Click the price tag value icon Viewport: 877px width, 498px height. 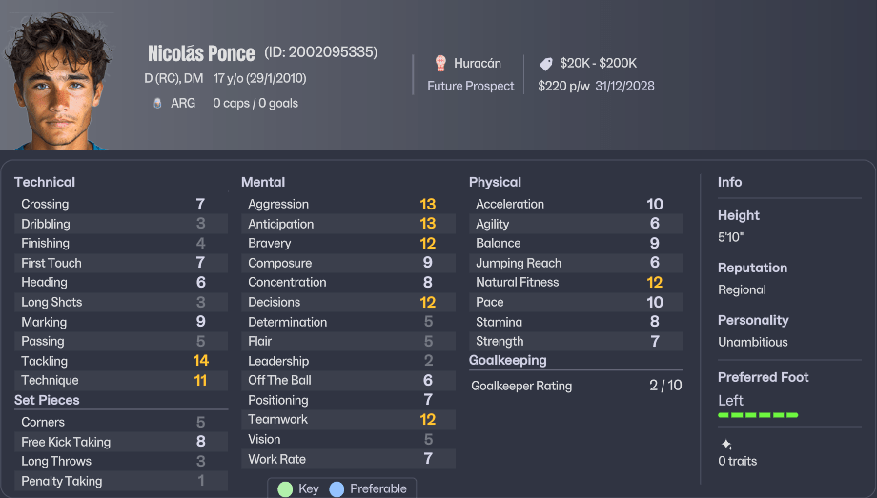(546, 64)
